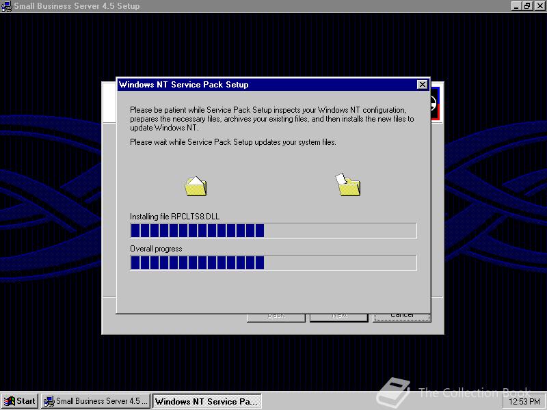Select Windows NT Service Pack taskbar button
547x410 pixels.
coord(207,401)
